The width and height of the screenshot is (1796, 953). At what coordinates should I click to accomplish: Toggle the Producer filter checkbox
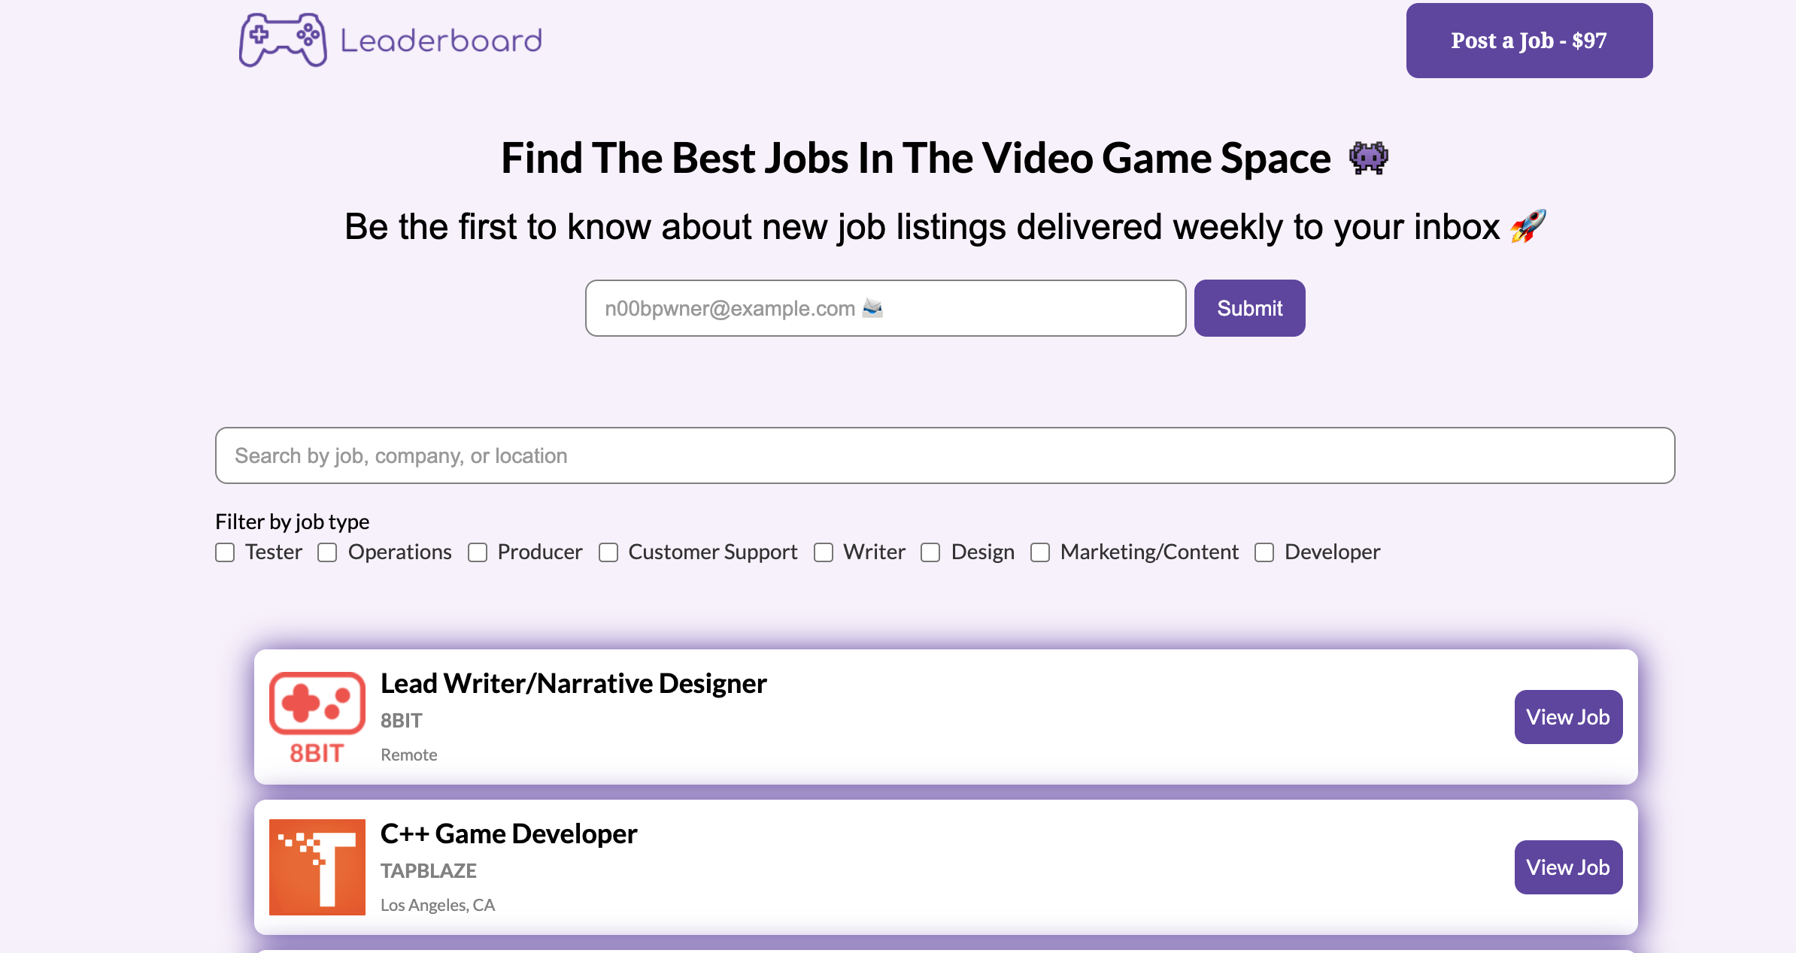click(x=478, y=552)
